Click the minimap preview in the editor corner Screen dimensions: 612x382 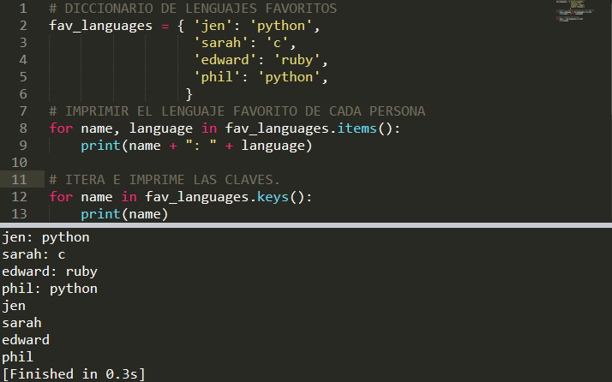tap(573, 10)
